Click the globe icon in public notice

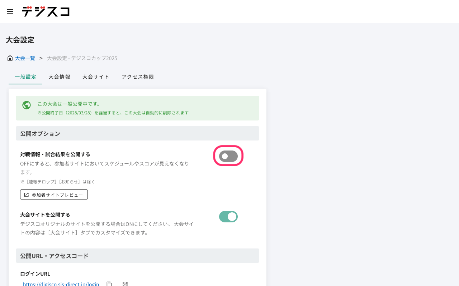[x=27, y=105]
